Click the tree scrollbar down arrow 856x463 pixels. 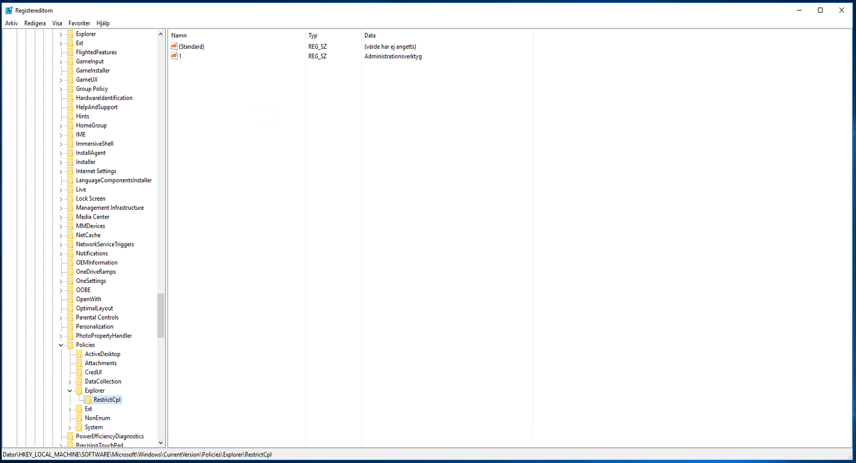point(161,443)
